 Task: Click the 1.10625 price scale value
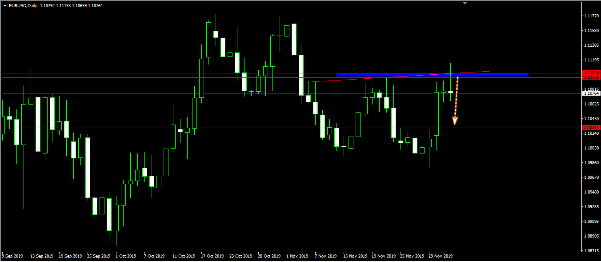coord(592,104)
